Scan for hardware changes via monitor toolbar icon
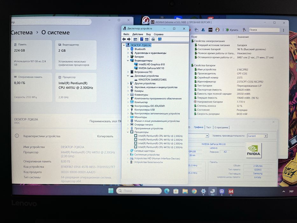The height and width of the screenshot is (223, 297). pyautogui.click(x=160, y=39)
